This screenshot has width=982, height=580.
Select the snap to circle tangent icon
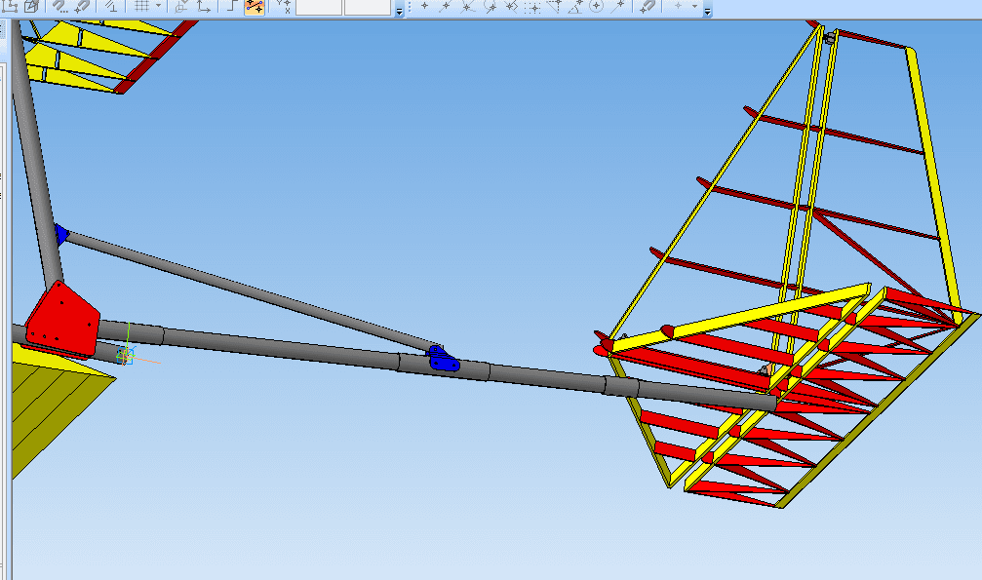click(x=490, y=6)
